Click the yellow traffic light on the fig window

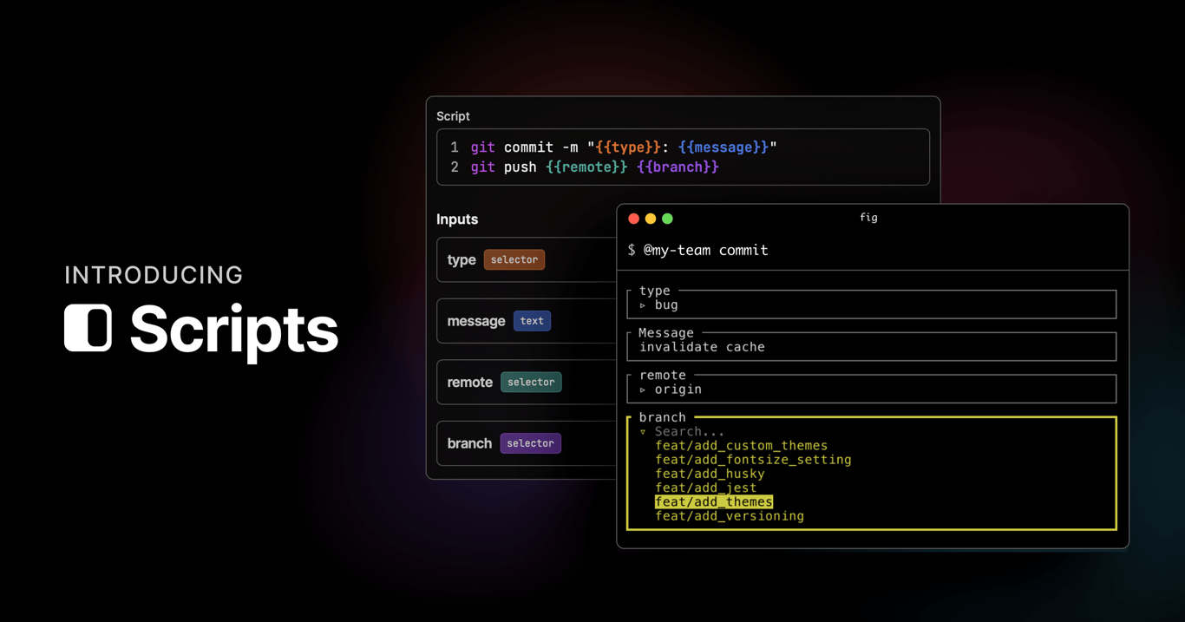click(x=651, y=219)
